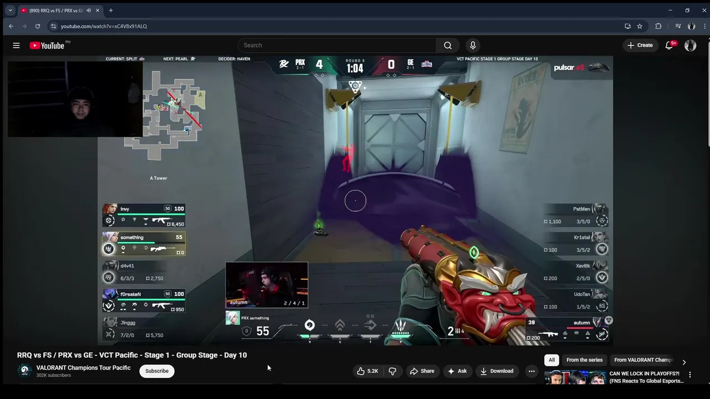Open the YouTube account avatar menu

tap(690, 45)
